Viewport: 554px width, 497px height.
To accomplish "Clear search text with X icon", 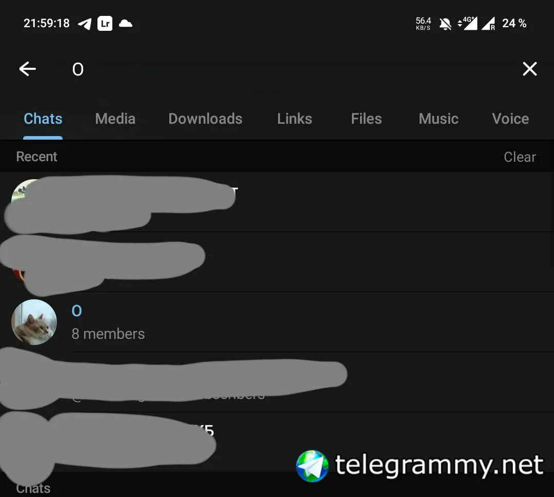I will pos(529,69).
